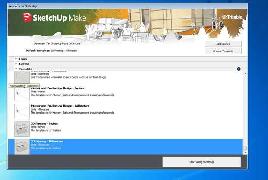Click Start using SketchUp
The height and width of the screenshot is (180, 268).
coord(201,162)
